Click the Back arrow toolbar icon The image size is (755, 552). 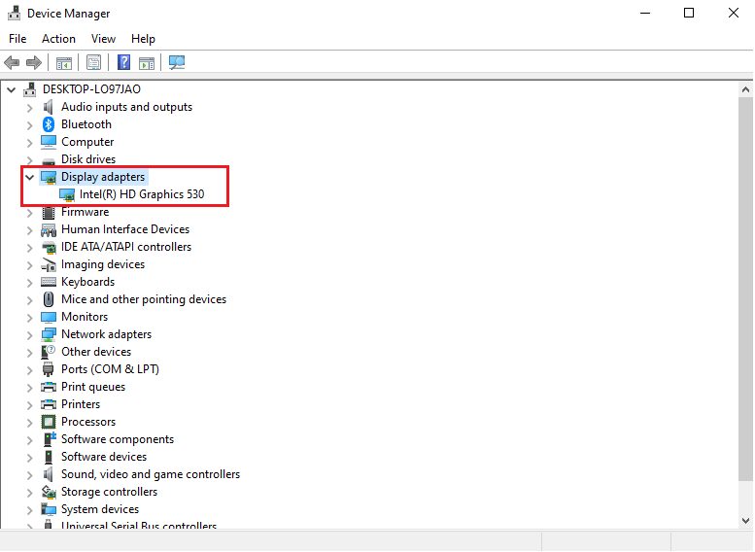click(x=12, y=62)
